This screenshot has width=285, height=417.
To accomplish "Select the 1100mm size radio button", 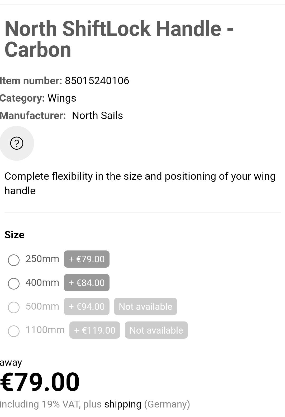I will [x=14, y=331].
